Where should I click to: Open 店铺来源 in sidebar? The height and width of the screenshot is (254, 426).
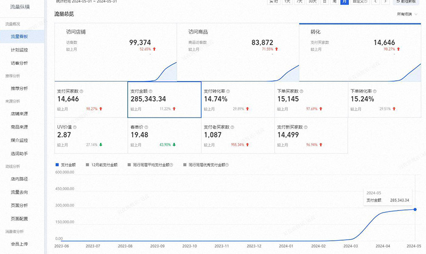[x=19, y=114]
